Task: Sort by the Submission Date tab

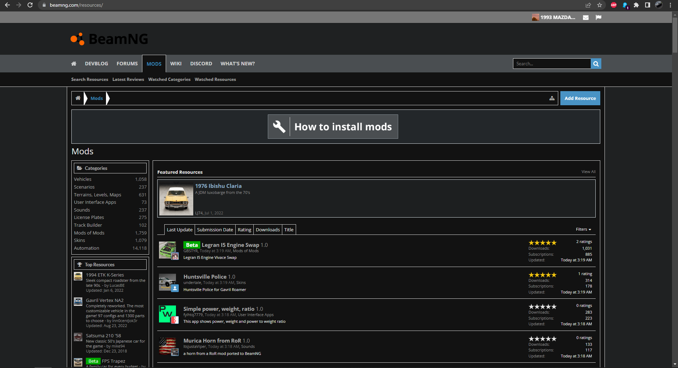Action: point(215,230)
